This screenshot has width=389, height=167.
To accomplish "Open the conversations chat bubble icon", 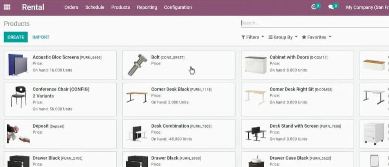I will (331, 7).
